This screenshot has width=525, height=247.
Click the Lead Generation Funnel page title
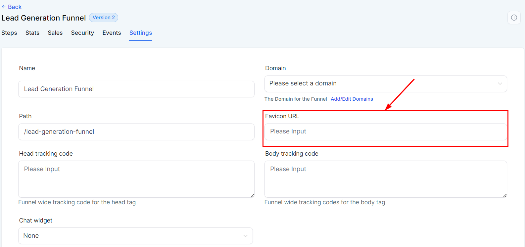(44, 18)
